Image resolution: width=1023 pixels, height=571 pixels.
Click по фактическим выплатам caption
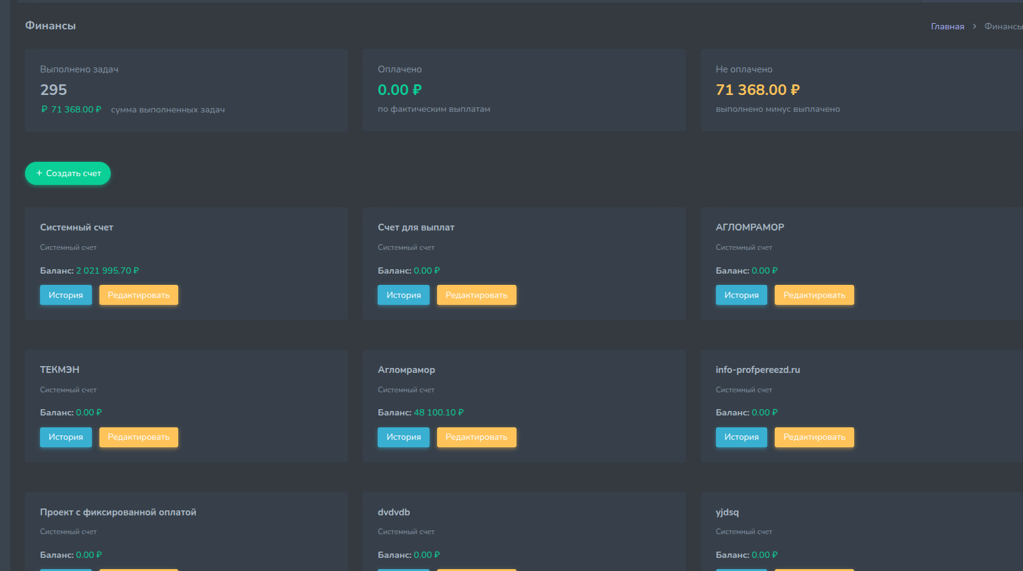click(434, 109)
